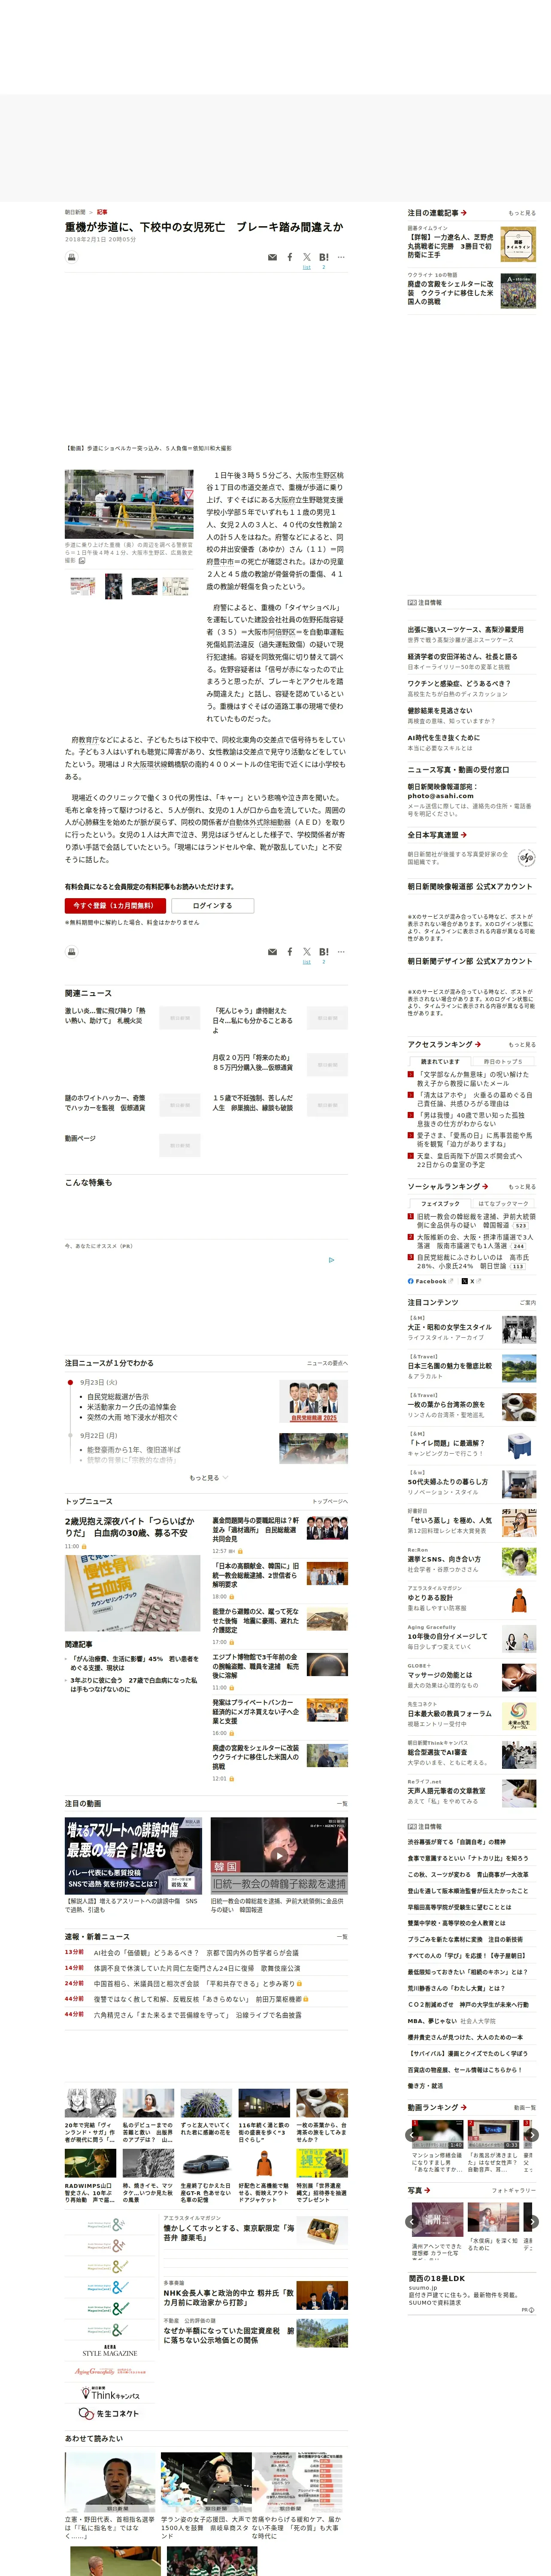Viewport: 551px width, 2576px height.
Task: Play the 旧統一教会 韓国 video thumbnail
Action: coord(278,1855)
